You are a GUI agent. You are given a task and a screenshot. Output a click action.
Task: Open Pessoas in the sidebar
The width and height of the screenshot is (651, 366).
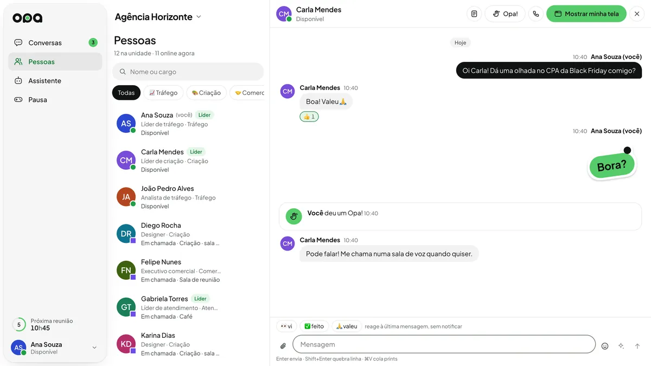[x=55, y=62]
